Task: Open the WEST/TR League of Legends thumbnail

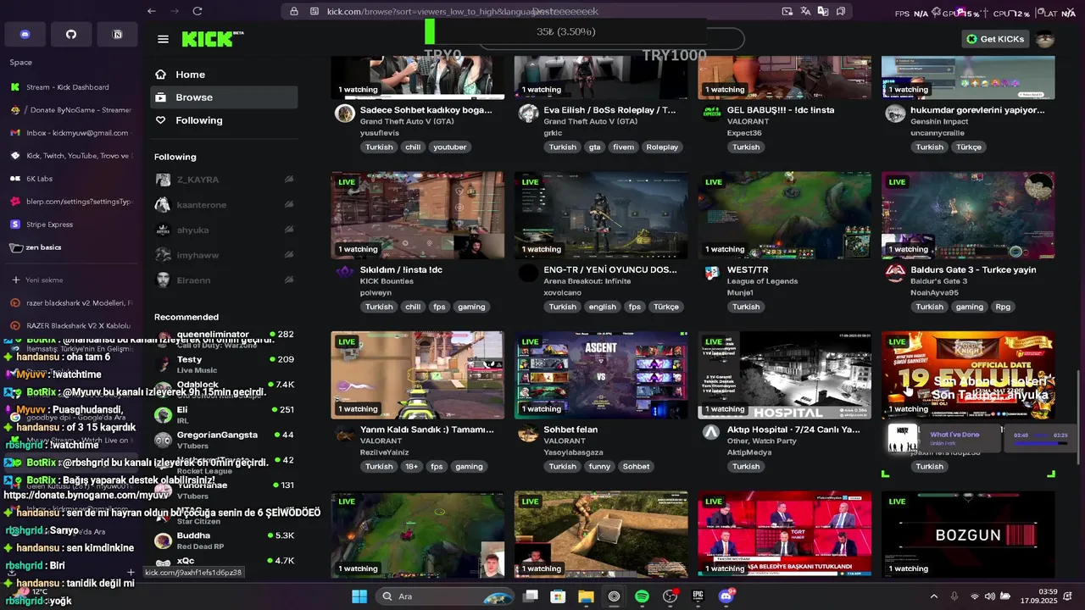Action: (x=784, y=215)
